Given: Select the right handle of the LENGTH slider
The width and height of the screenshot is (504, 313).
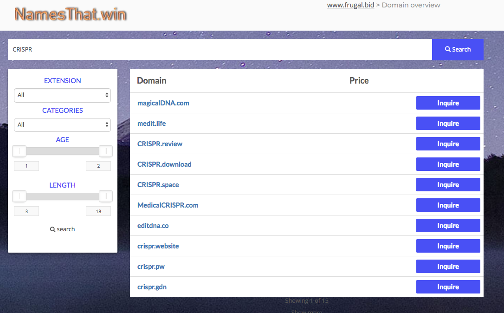Looking at the screenshot, I should pos(105,196).
